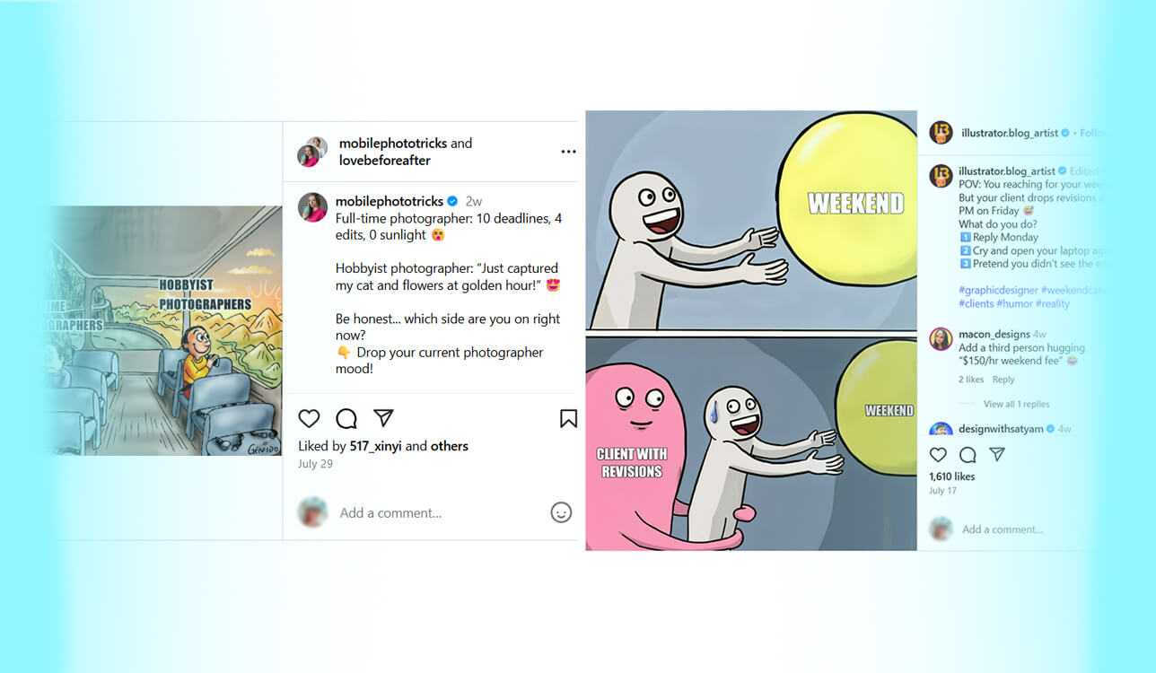Save the mobilephototricks post with bookmark icon

coord(568,418)
